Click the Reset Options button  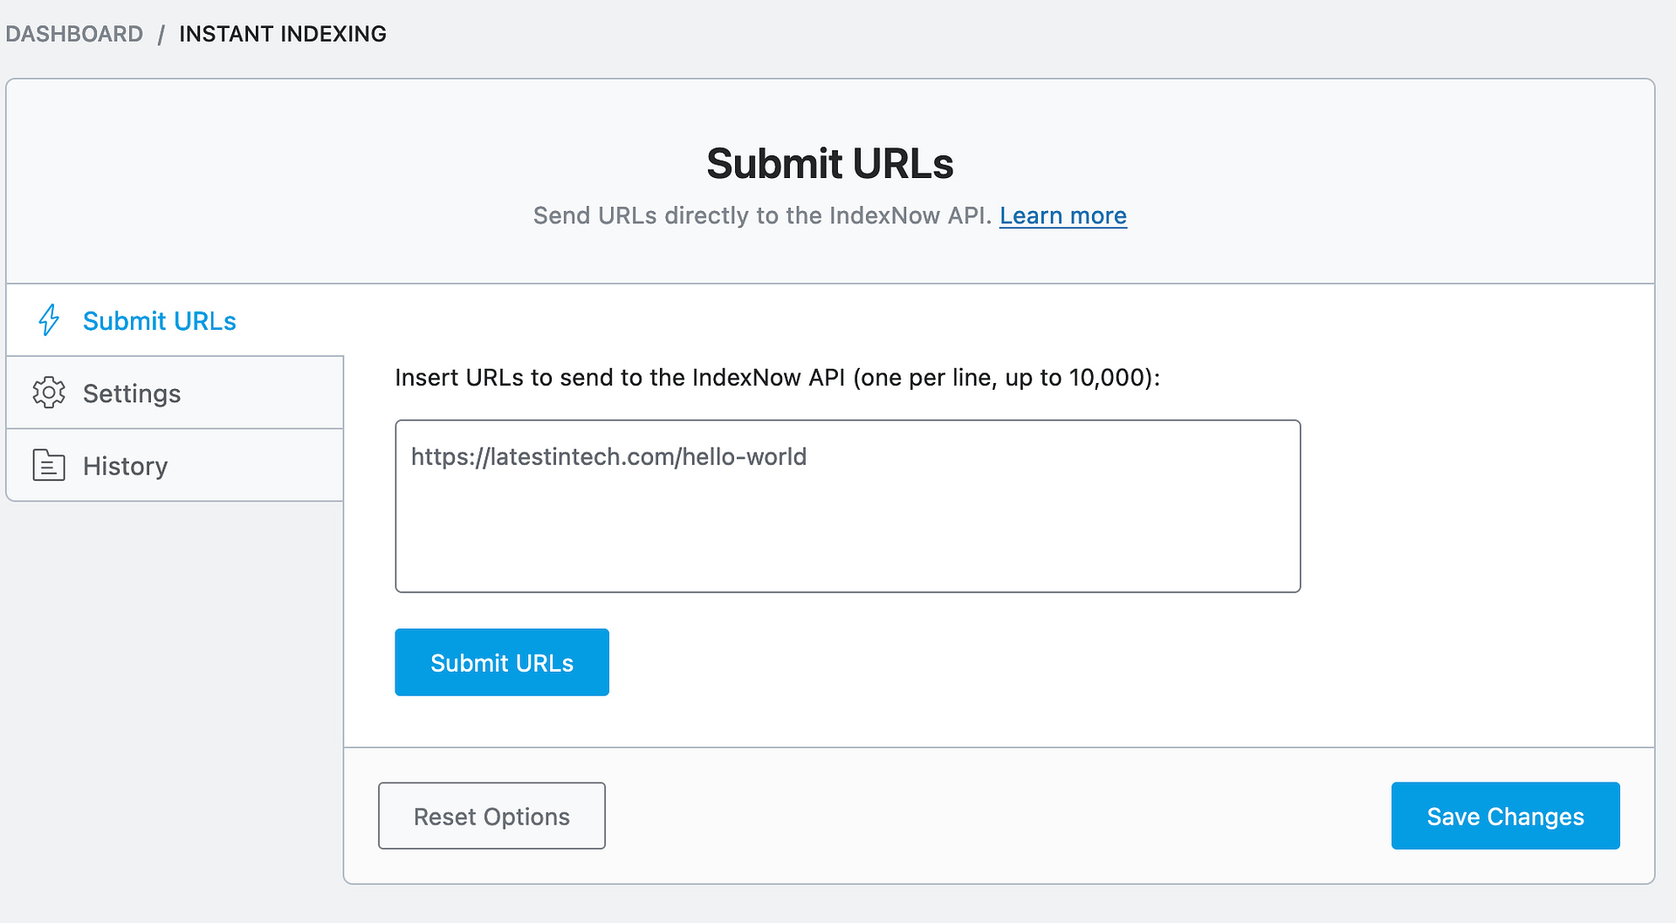click(491, 816)
